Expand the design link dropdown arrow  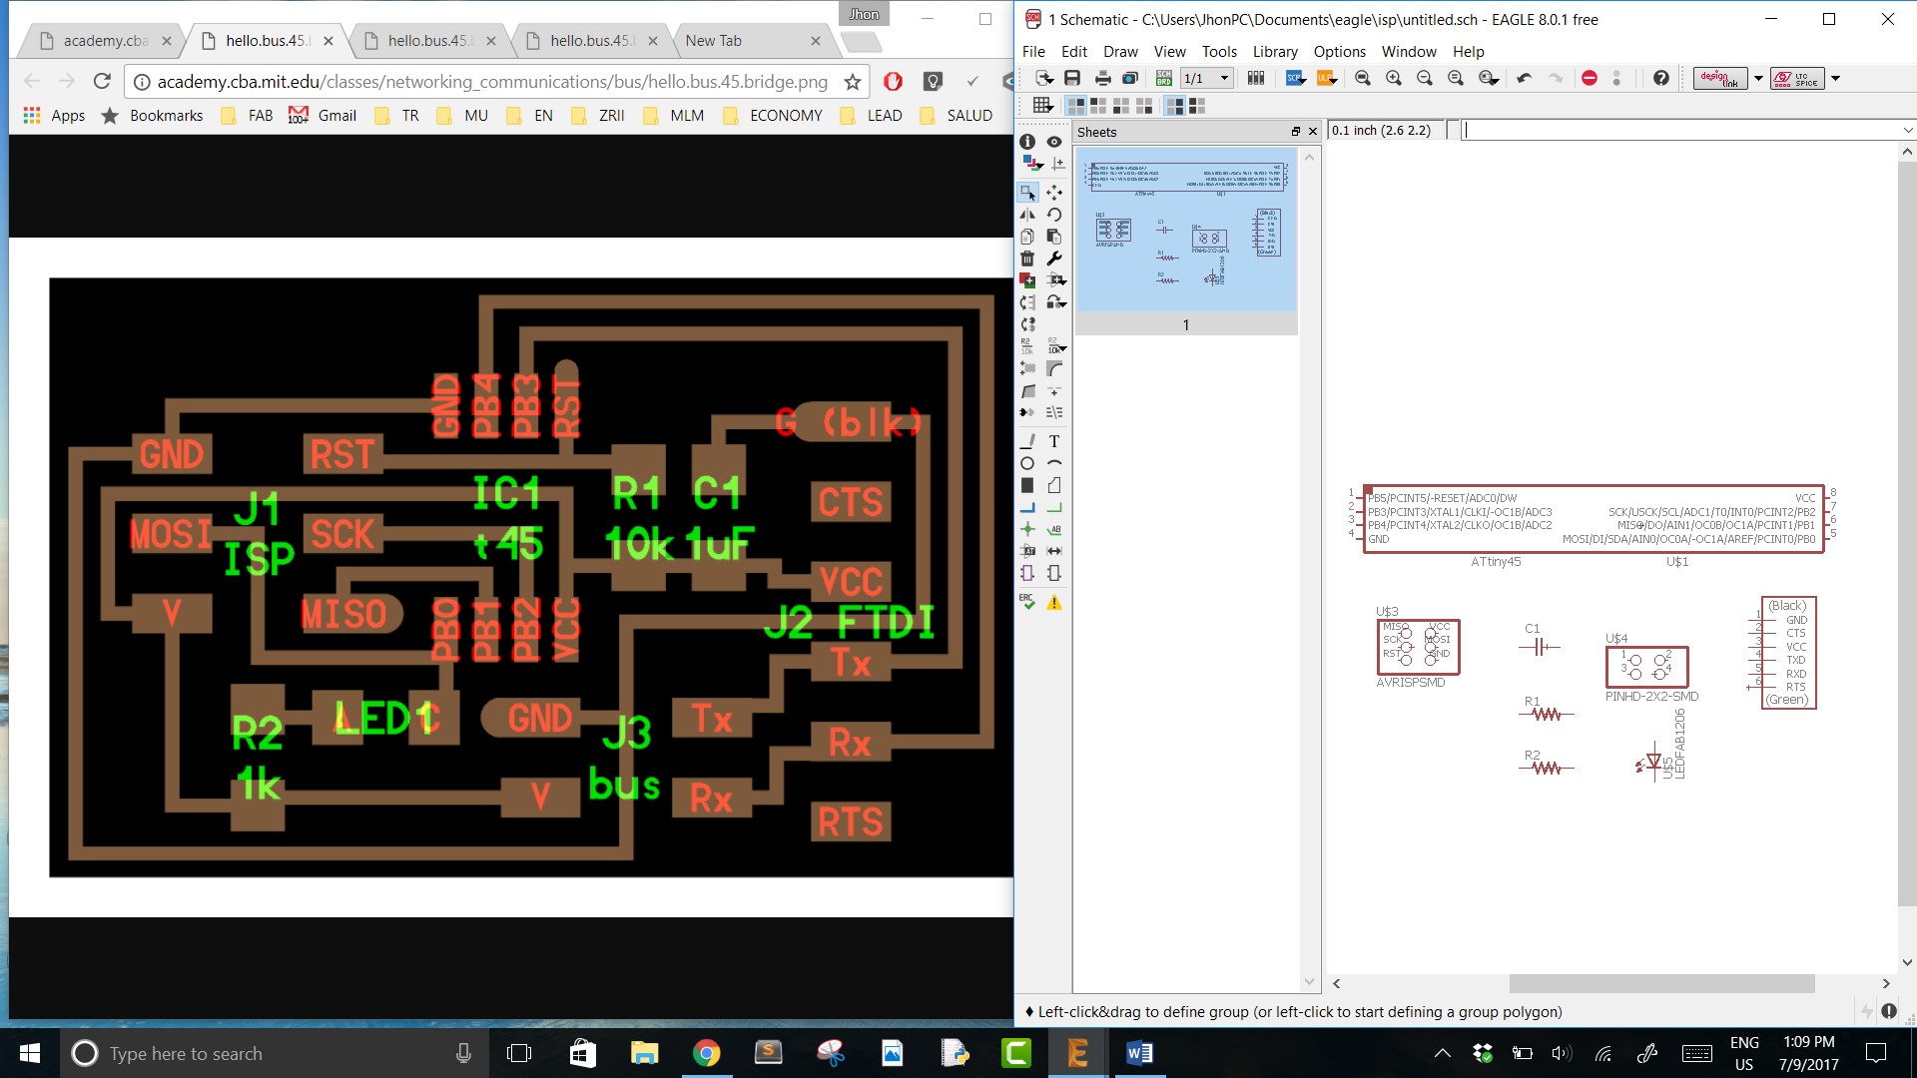[1758, 78]
